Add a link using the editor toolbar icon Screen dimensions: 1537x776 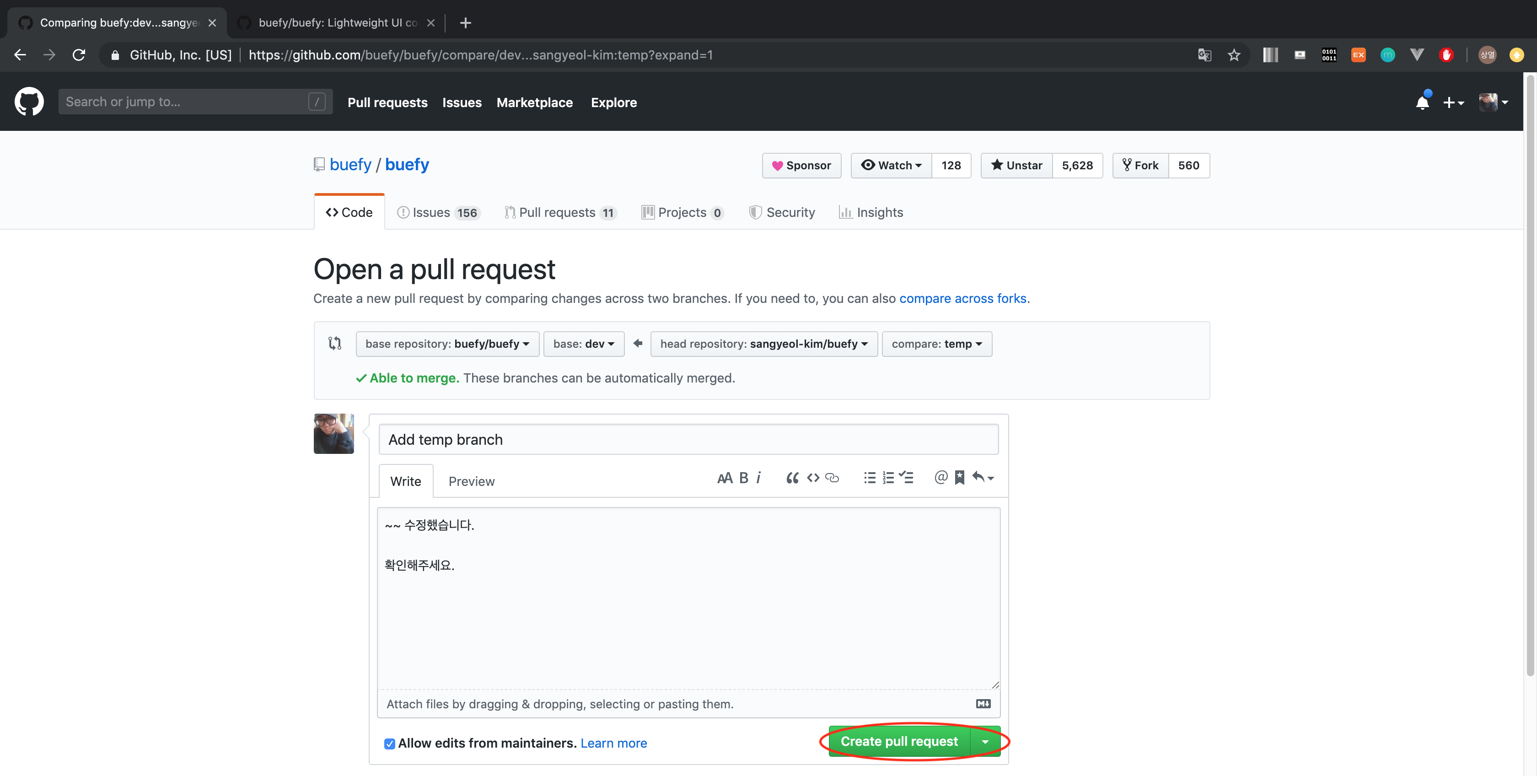pyautogui.click(x=832, y=478)
